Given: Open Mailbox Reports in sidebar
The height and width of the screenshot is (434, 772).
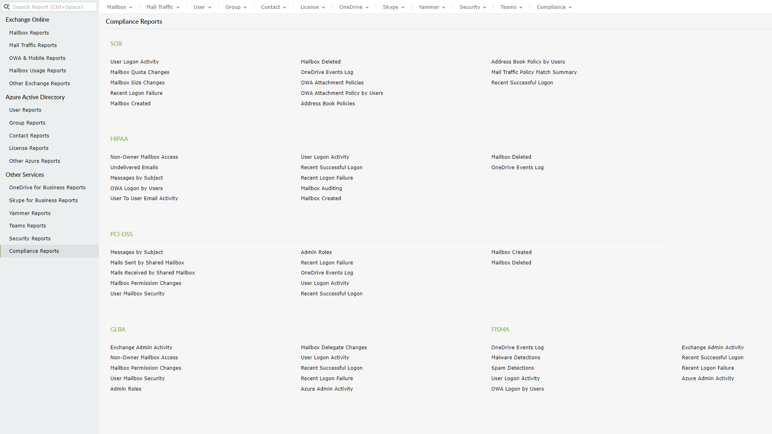Looking at the screenshot, I should click(29, 33).
